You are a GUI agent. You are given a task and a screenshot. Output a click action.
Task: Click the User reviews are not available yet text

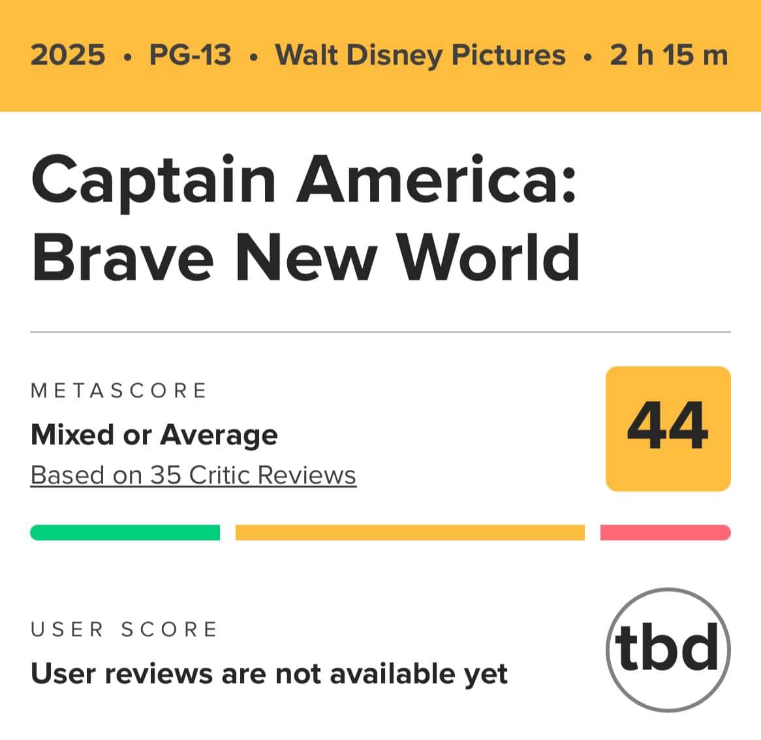(269, 674)
